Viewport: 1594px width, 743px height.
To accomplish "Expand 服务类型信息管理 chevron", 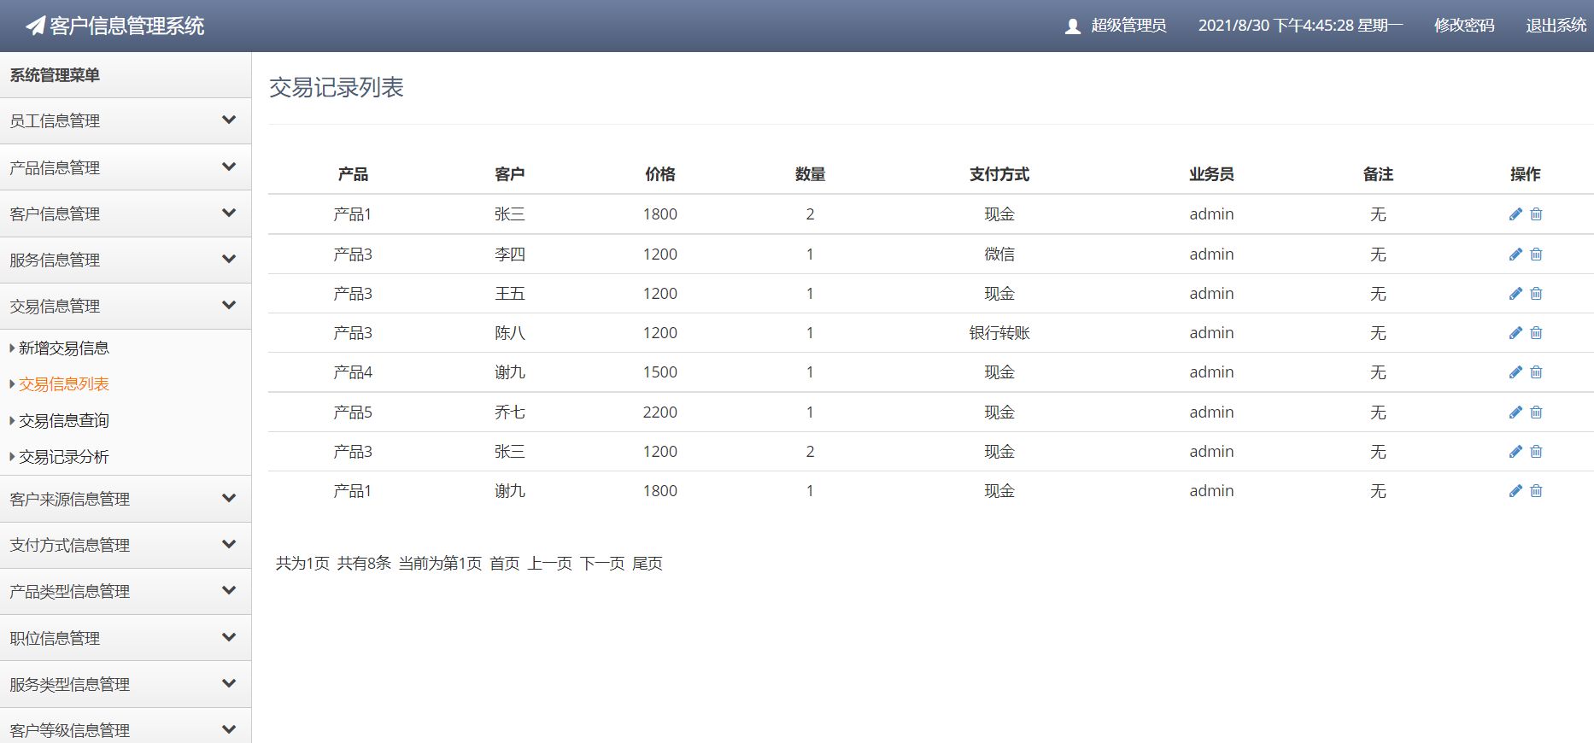I will (229, 683).
